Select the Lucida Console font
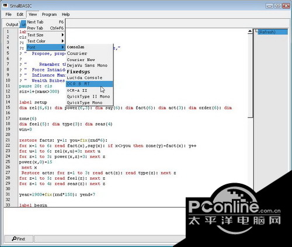The image size is (292, 247). (x=89, y=78)
